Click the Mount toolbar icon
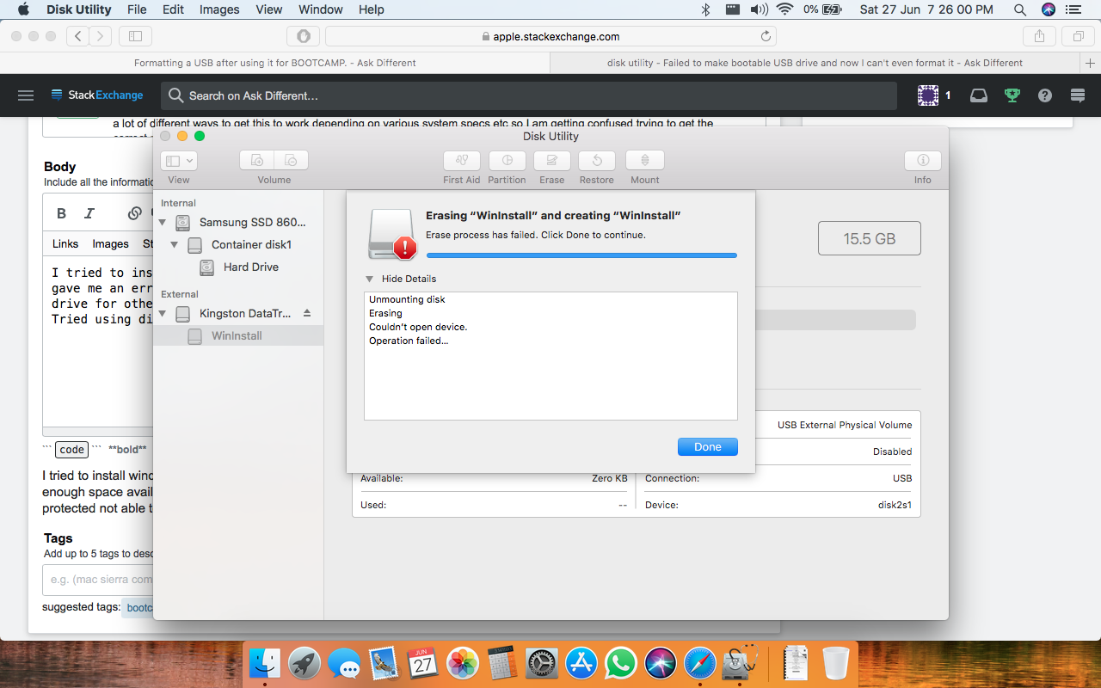Image resolution: width=1101 pixels, height=688 pixels. coord(645,160)
